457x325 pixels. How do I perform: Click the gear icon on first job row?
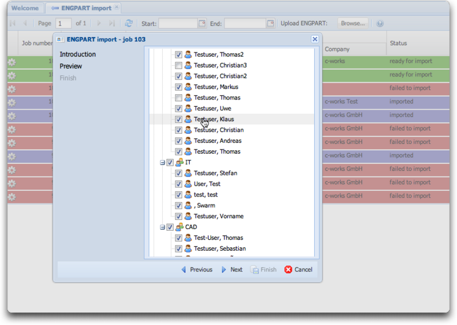(11, 62)
